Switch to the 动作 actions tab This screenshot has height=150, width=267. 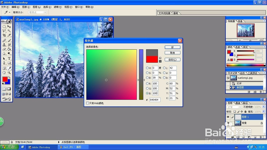pos(242,73)
